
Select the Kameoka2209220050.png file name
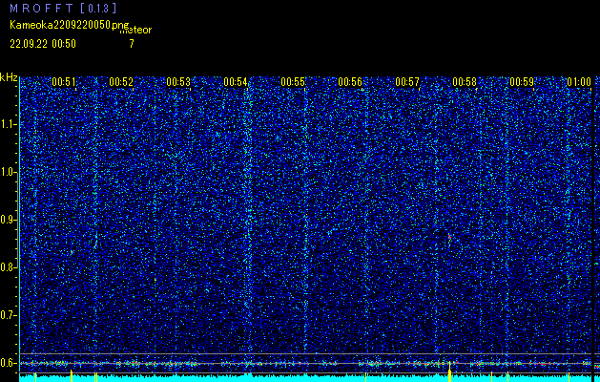tap(70, 25)
